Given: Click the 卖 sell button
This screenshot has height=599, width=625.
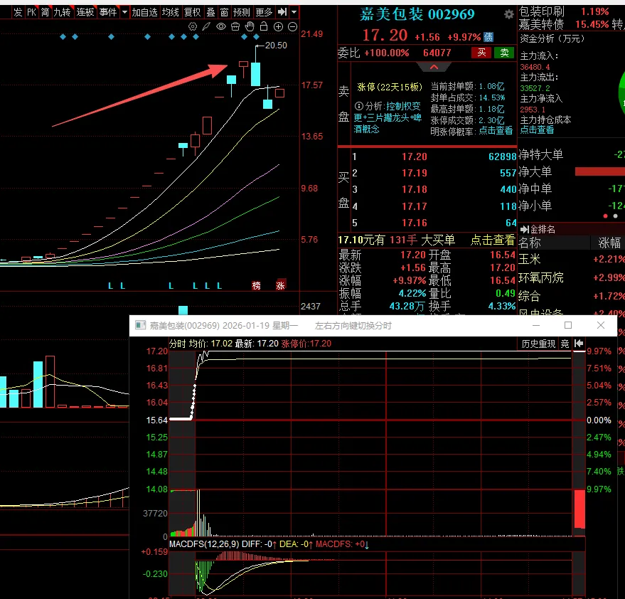Looking at the screenshot, I should (x=504, y=53).
